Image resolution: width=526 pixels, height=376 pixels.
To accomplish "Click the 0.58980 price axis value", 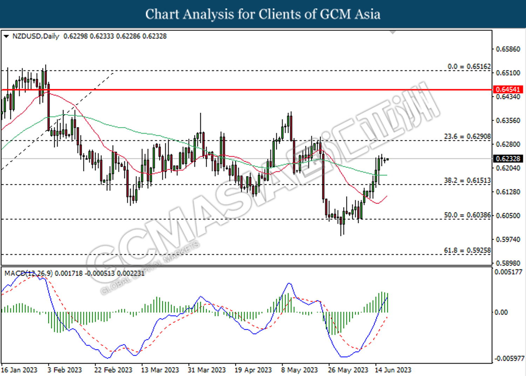I will [x=508, y=263].
